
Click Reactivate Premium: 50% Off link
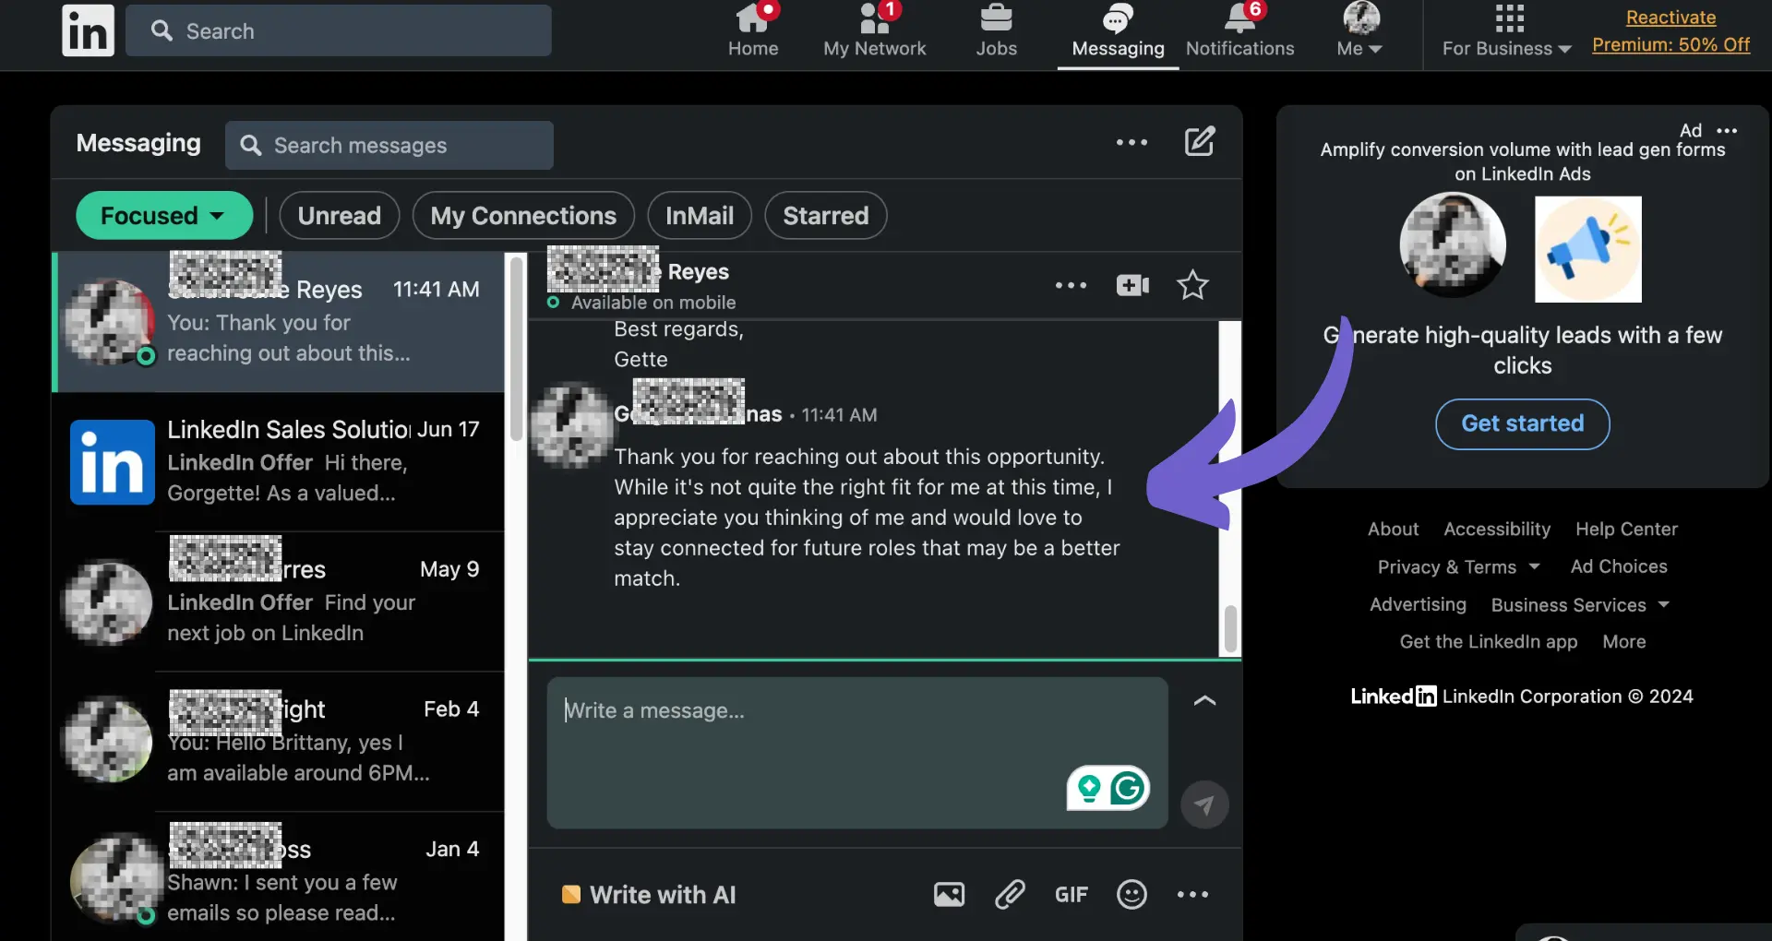click(x=1670, y=30)
